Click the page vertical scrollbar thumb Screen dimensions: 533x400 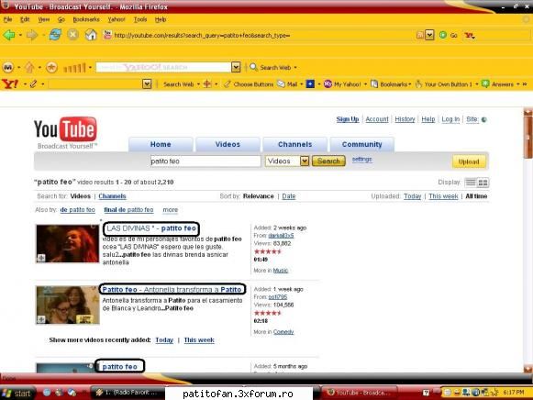point(527,138)
